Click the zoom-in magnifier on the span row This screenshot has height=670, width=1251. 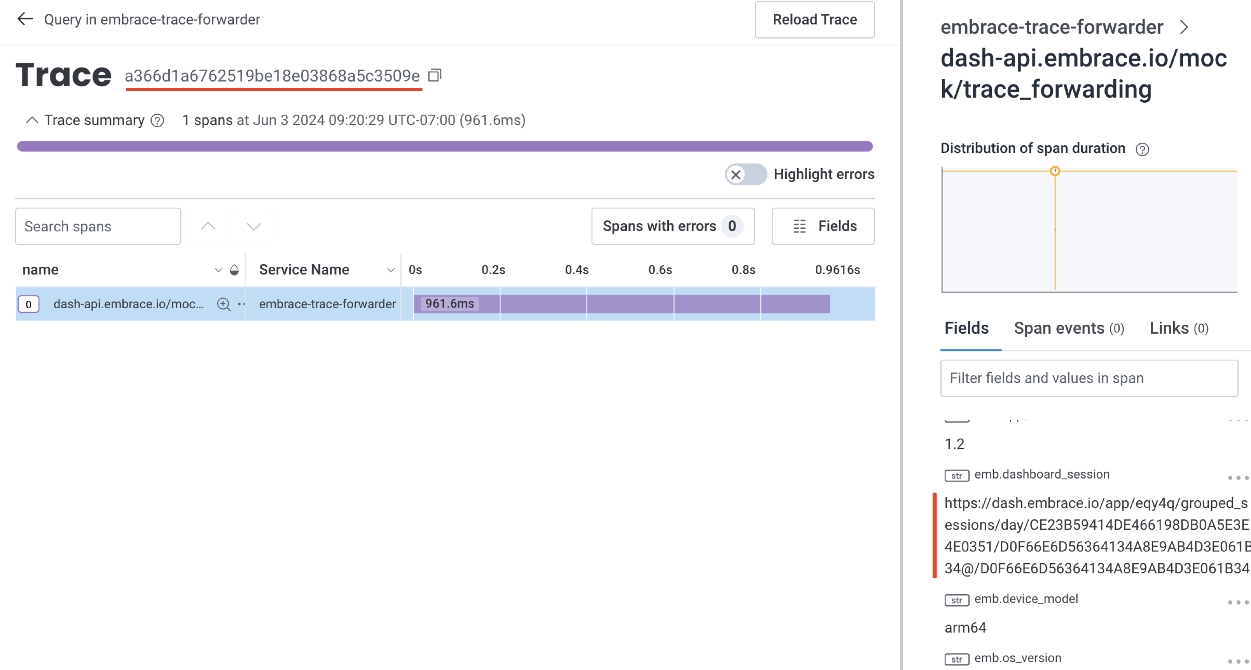pos(224,304)
